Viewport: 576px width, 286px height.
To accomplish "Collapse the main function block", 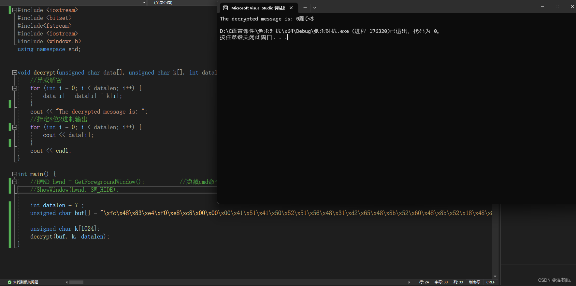I will tap(14, 174).
